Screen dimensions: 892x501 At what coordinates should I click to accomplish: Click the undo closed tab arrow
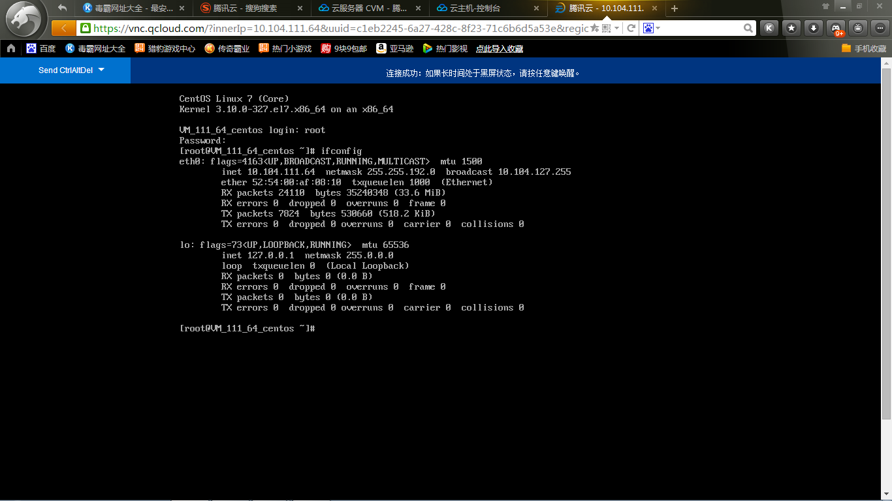point(63,8)
